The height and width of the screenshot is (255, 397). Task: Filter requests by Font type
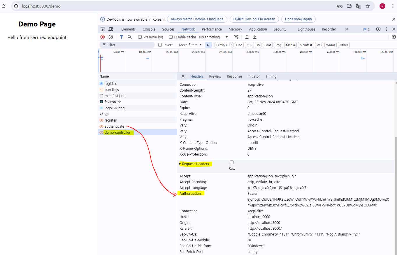pyautogui.click(x=268, y=45)
